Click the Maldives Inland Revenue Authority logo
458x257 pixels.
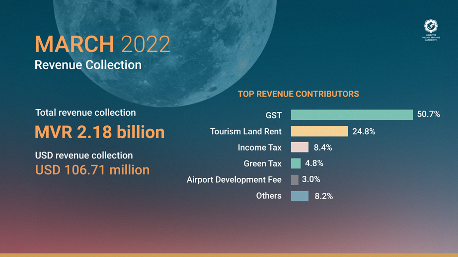(x=431, y=30)
